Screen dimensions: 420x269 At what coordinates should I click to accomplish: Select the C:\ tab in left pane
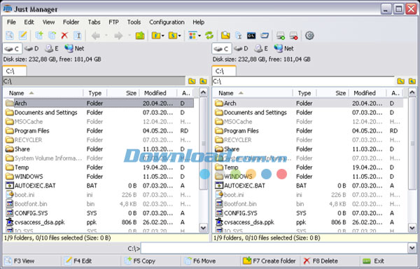coord(15,71)
